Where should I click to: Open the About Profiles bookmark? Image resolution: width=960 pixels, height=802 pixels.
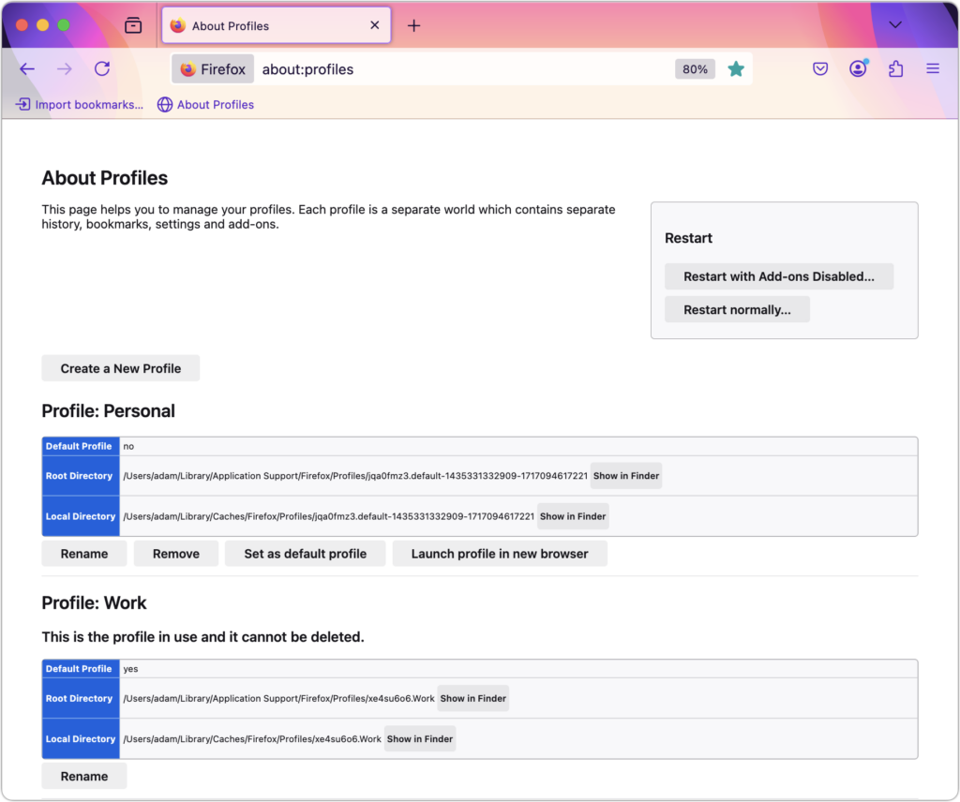(205, 105)
